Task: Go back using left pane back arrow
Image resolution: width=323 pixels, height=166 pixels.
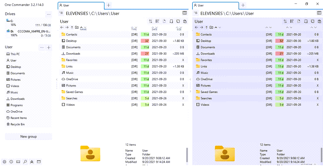Action: click(62, 27)
